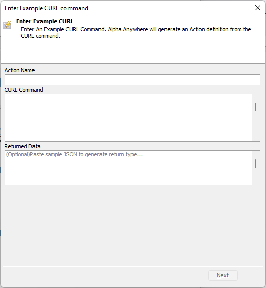Click the window title Enter Example CURL command

tap(46, 8)
